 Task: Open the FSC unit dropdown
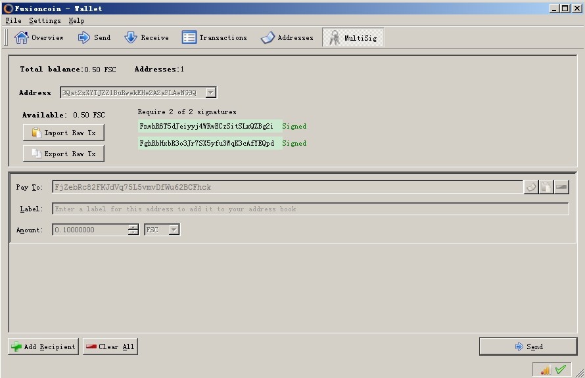coord(162,230)
